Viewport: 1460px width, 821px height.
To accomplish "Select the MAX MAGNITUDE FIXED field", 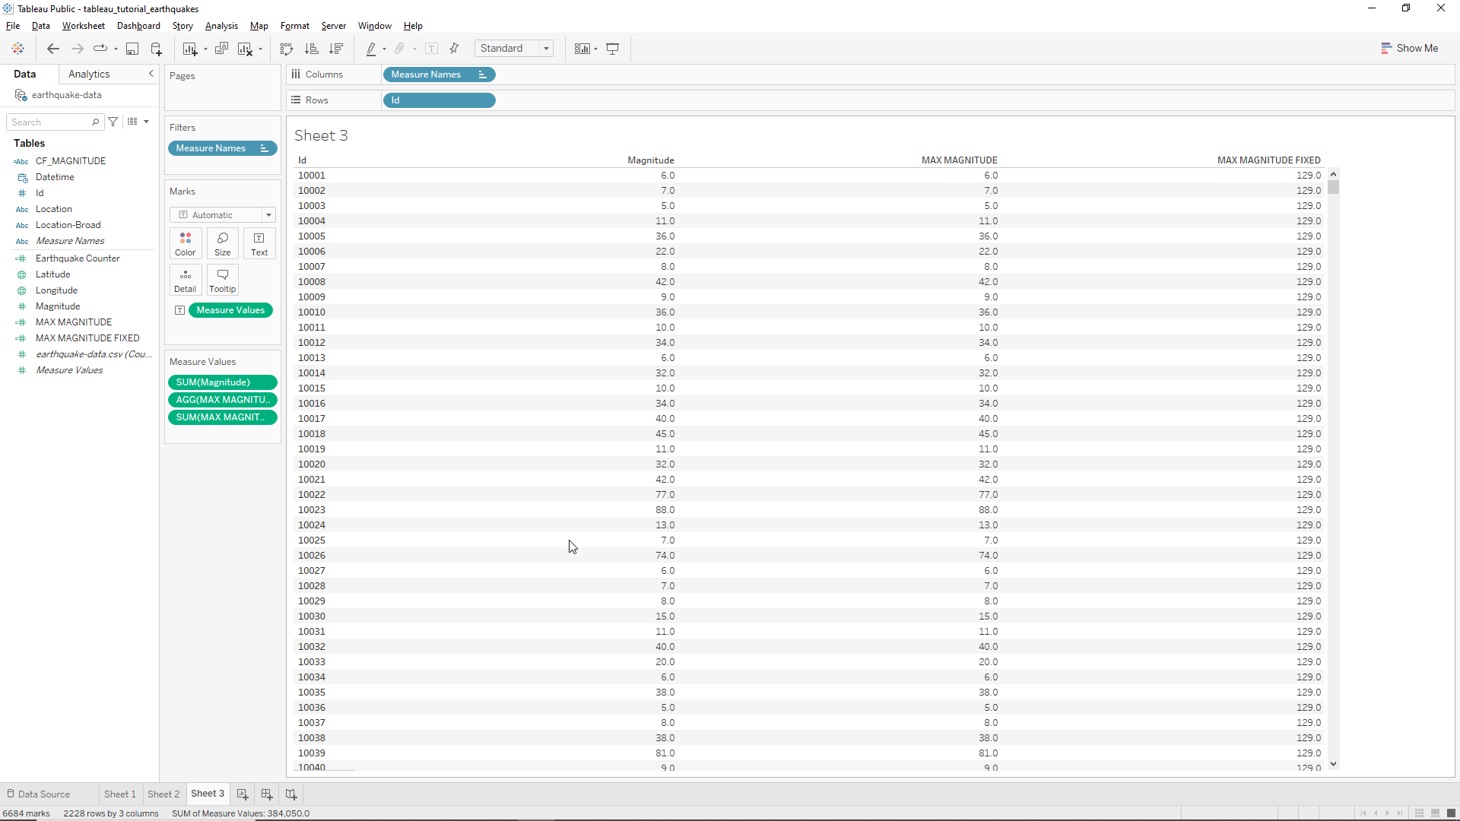I will click(87, 338).
